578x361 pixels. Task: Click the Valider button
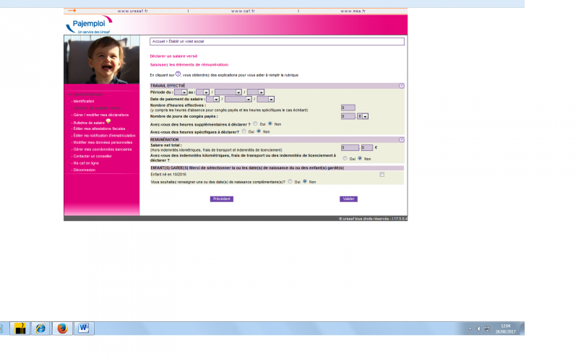349,199
